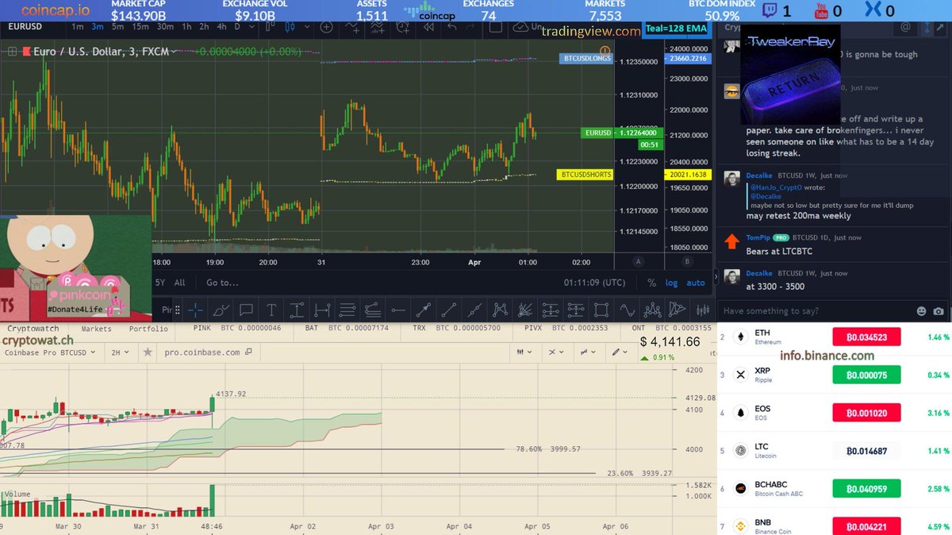The image size is (952, 535).
Task: Select the Text annotation tool
Action: (271, 310)
